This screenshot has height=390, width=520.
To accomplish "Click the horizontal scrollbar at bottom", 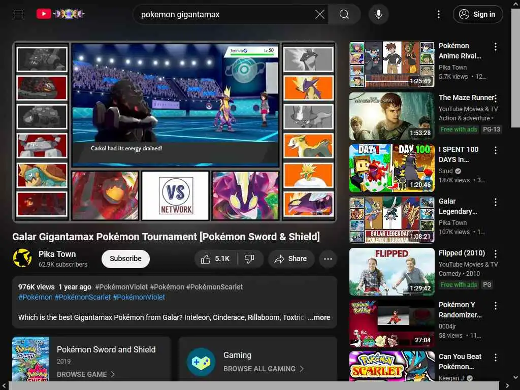I will click(254, 385).
